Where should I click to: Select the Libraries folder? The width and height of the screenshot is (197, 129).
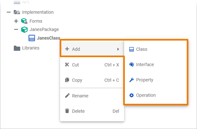tap(31, 48)
